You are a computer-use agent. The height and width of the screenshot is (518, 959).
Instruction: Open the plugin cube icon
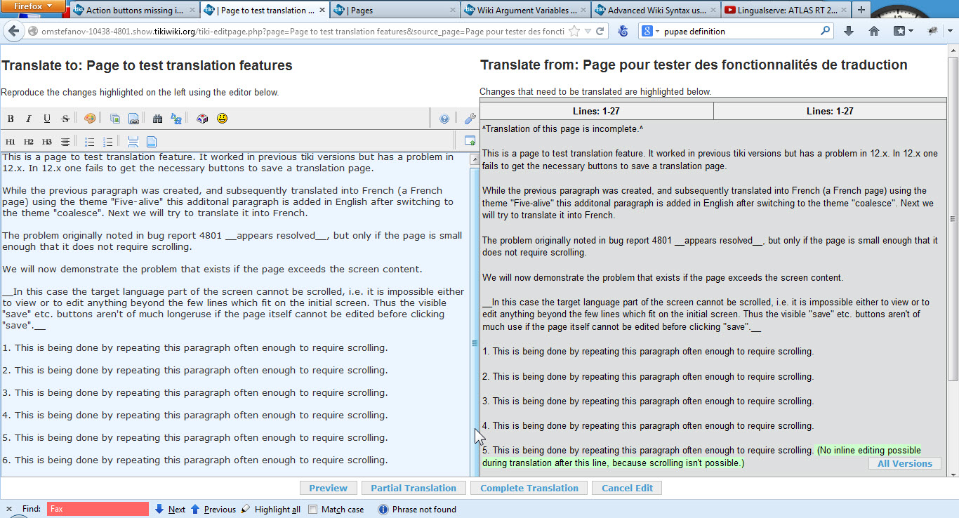click(x=202, y=119)
